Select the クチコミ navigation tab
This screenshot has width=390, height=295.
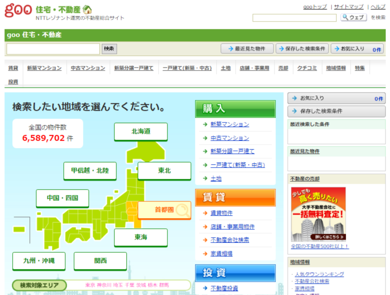(307, 68)
